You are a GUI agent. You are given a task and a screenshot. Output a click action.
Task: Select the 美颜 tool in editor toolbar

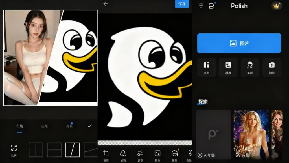tap(174, 156)
